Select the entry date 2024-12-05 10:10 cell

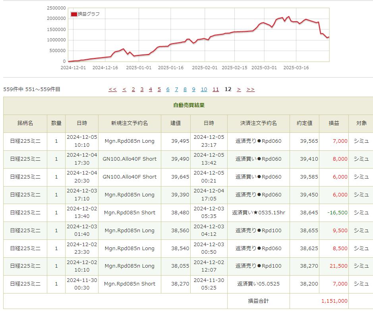click(x=82, y=141)
